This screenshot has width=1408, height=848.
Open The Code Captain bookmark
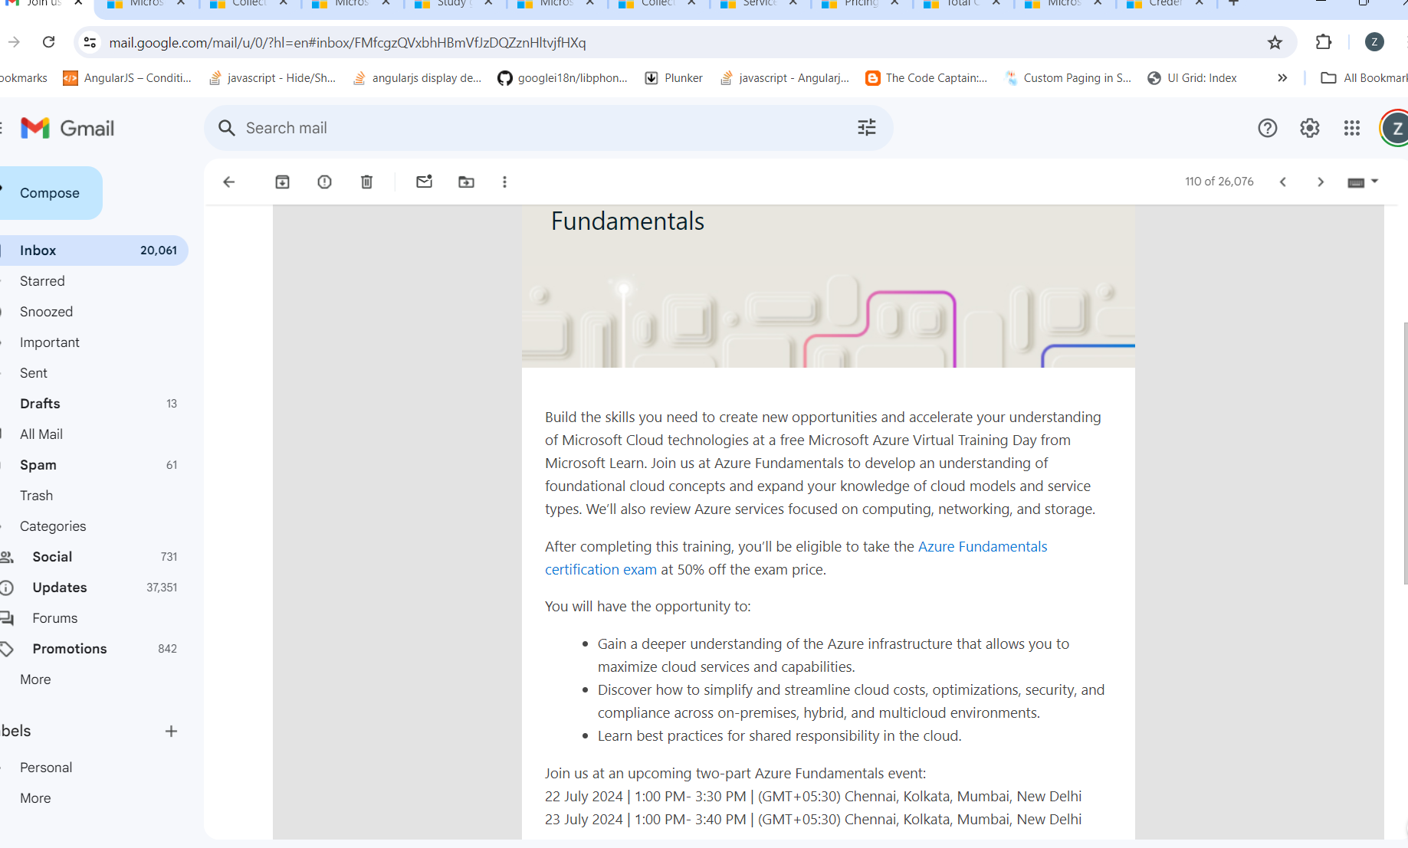tap(926, 77)
